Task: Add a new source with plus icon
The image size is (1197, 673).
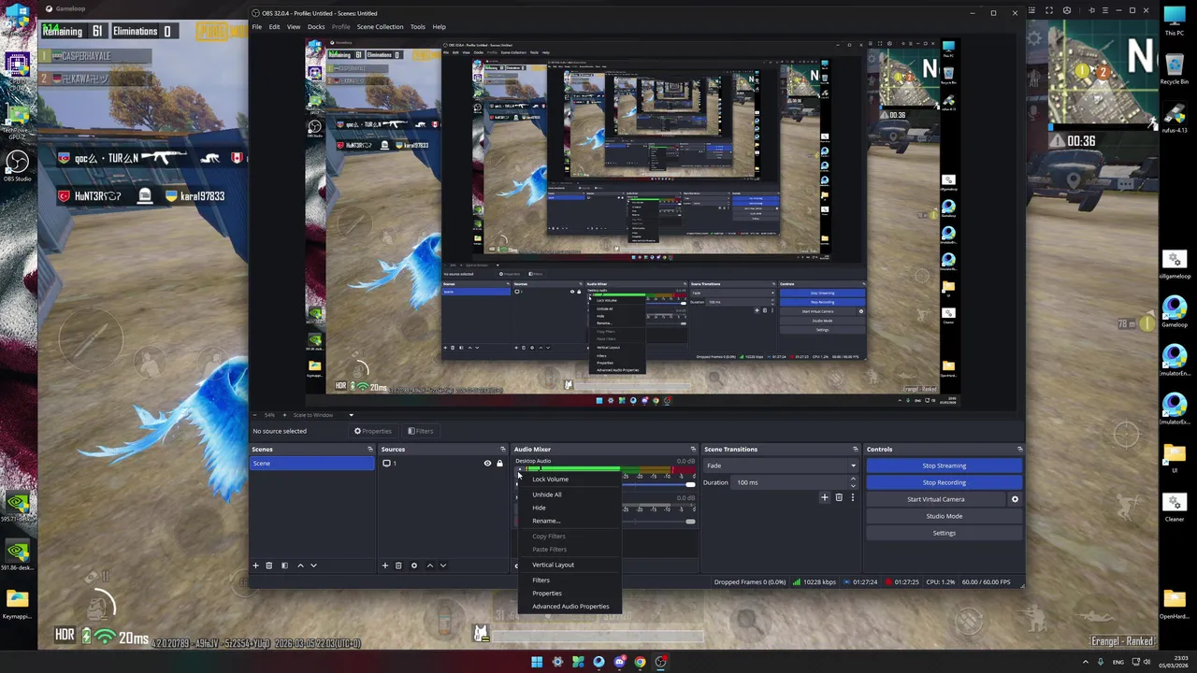Action: point(384,566)
